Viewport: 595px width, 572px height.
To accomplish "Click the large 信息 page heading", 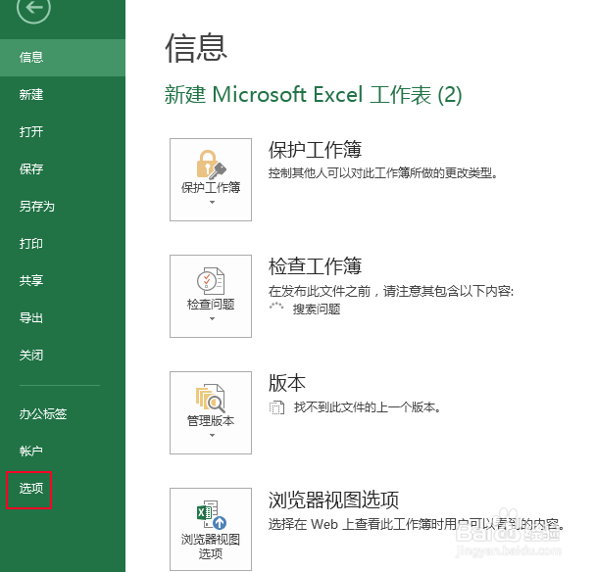I will click(196, 48).
